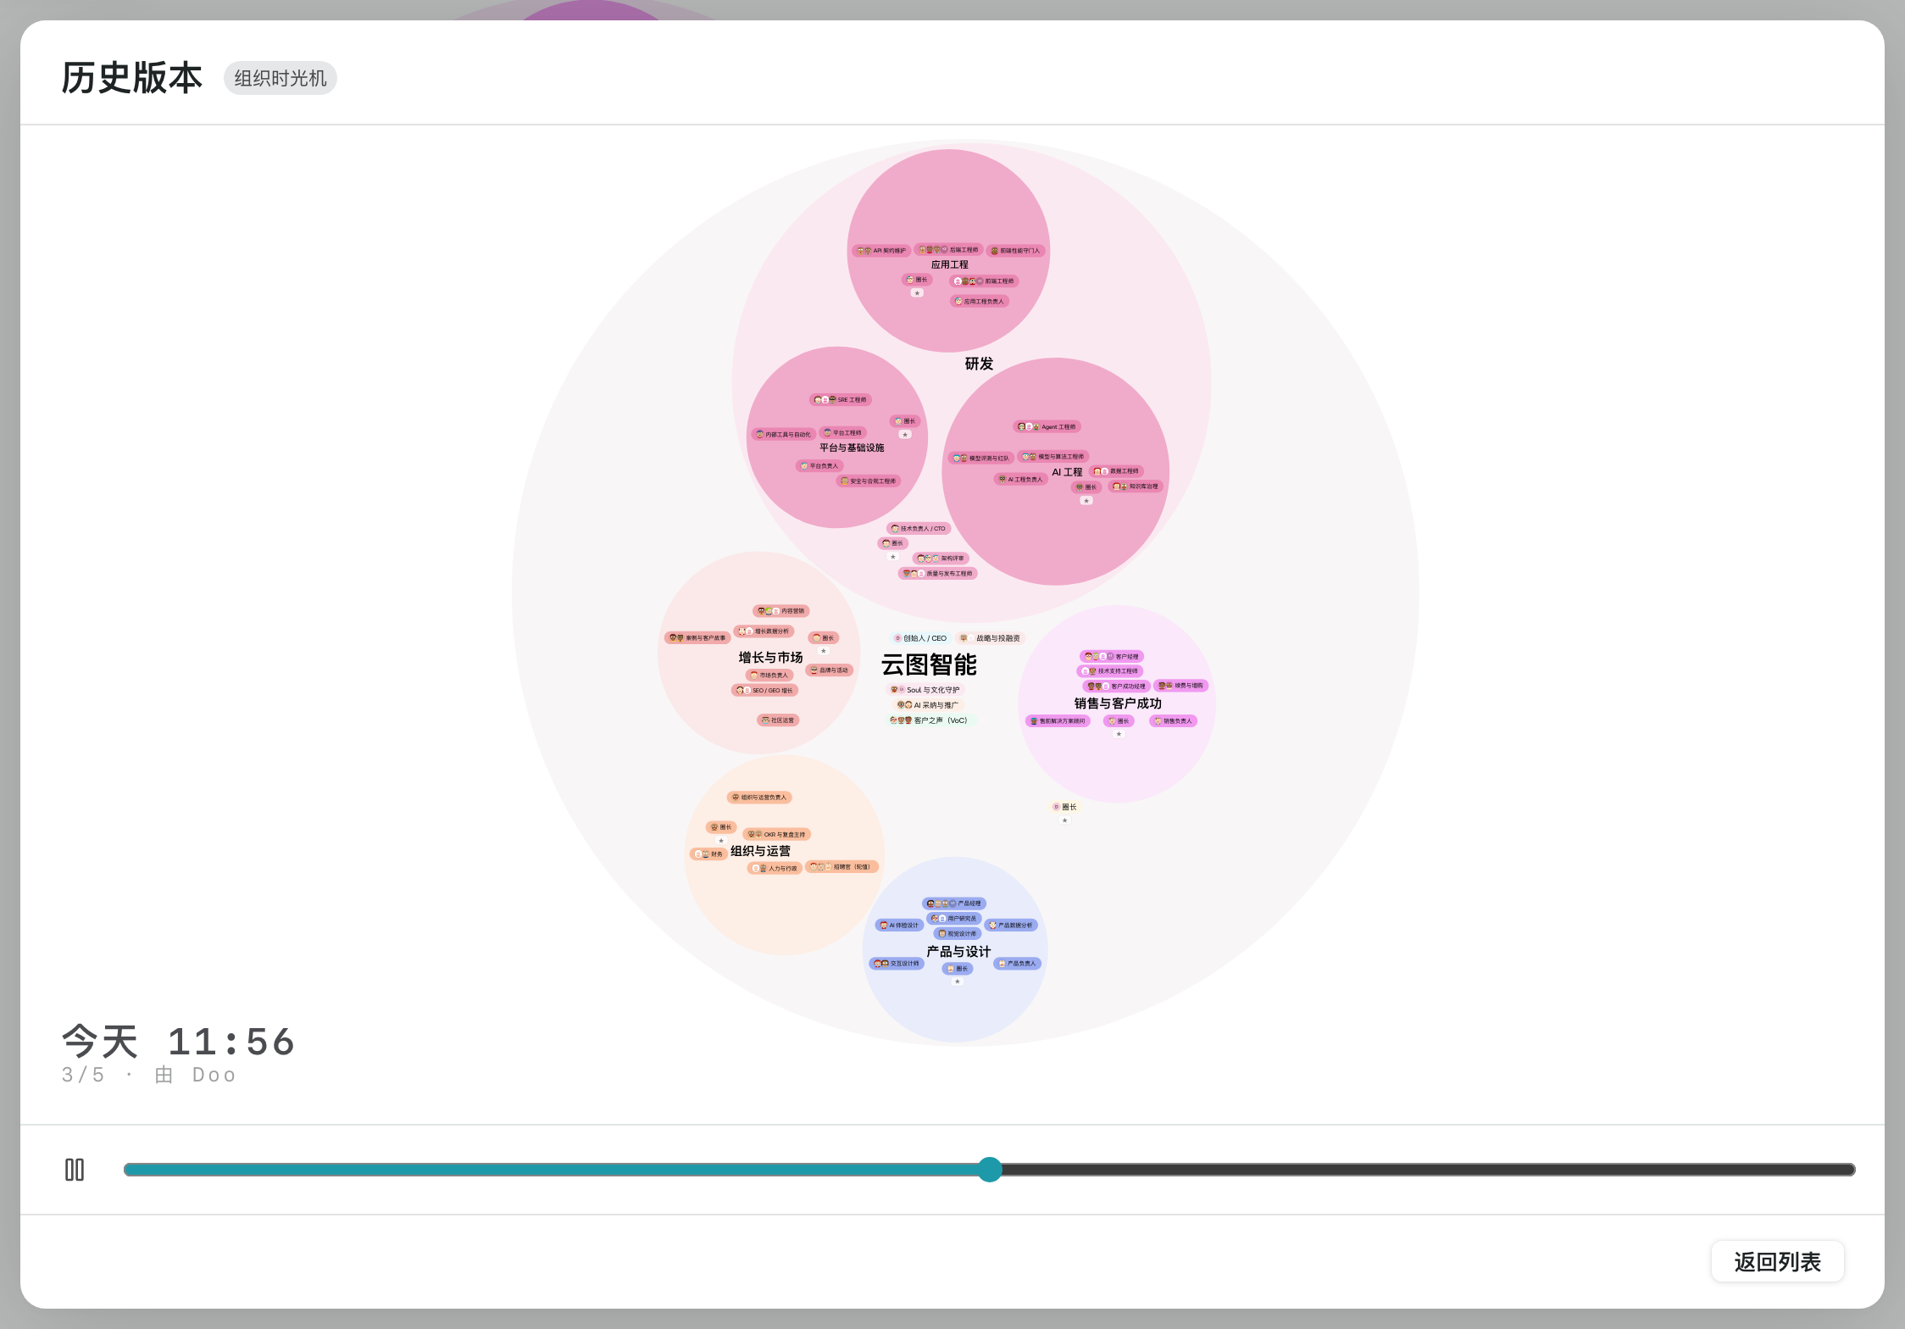Click the 客户之声 (VoC) role chip
The width and height of the screenshot is (1905, 1329).
click(x=929, y=720)
